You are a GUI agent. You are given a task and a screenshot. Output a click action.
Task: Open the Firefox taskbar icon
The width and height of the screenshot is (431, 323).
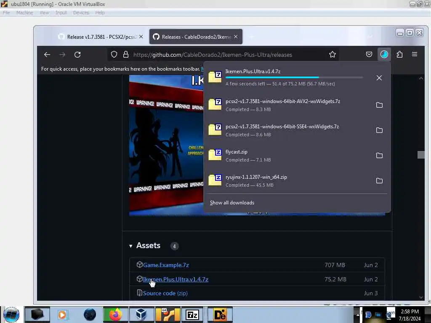[x=115, y=315]
